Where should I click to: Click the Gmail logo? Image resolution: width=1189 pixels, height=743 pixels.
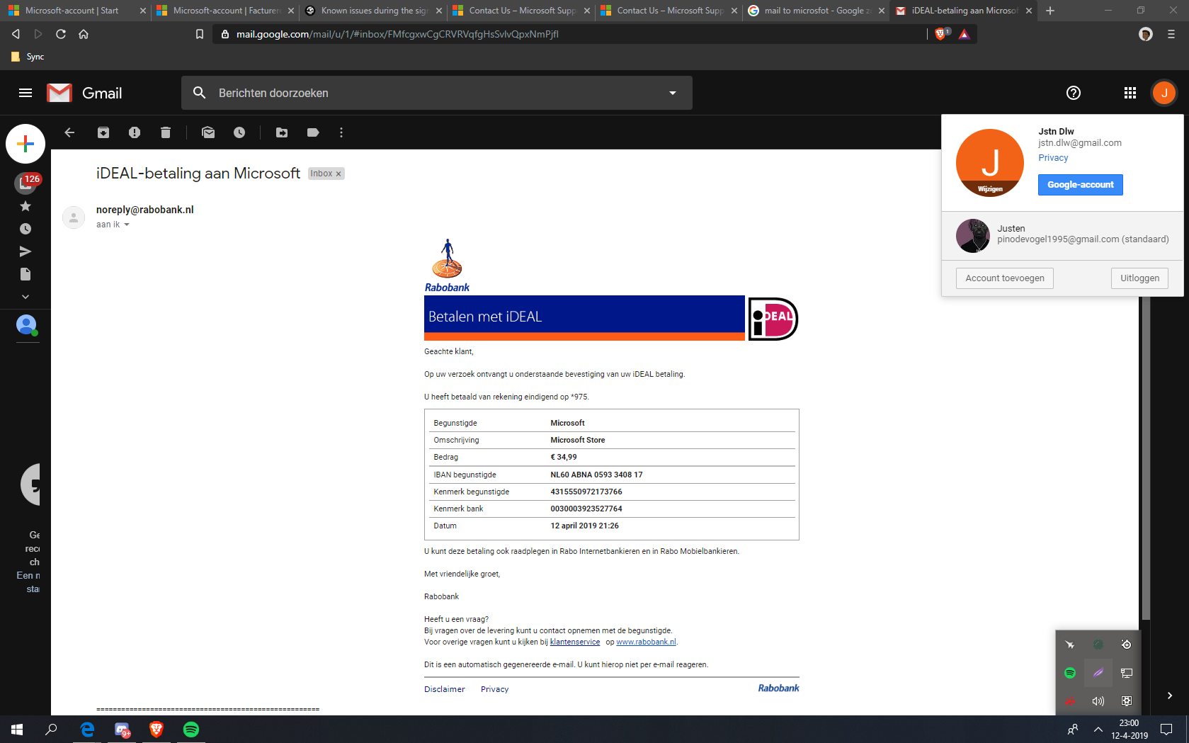pyautogui.click(x=84, y=93)
